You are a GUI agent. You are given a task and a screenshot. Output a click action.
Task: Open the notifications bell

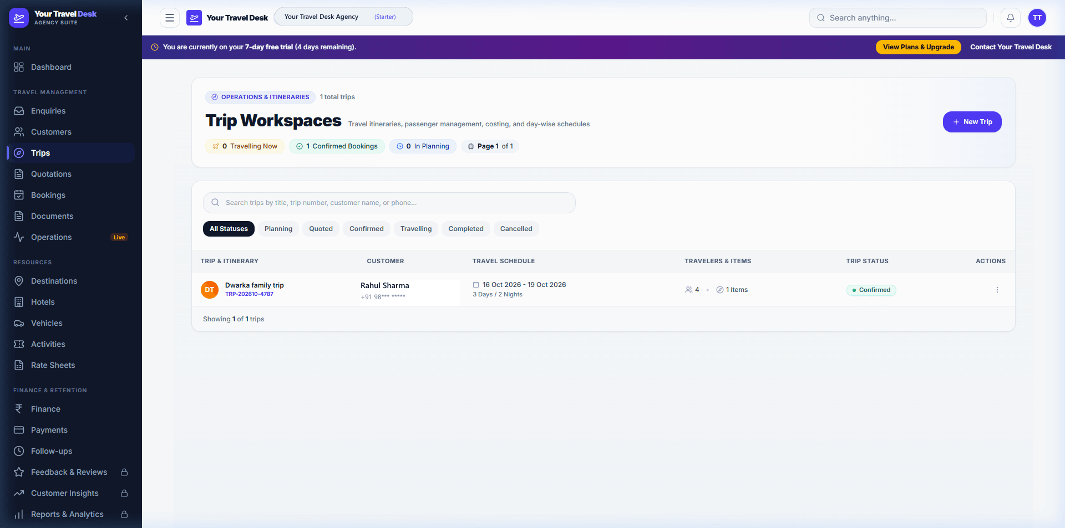pos(1011,18)
